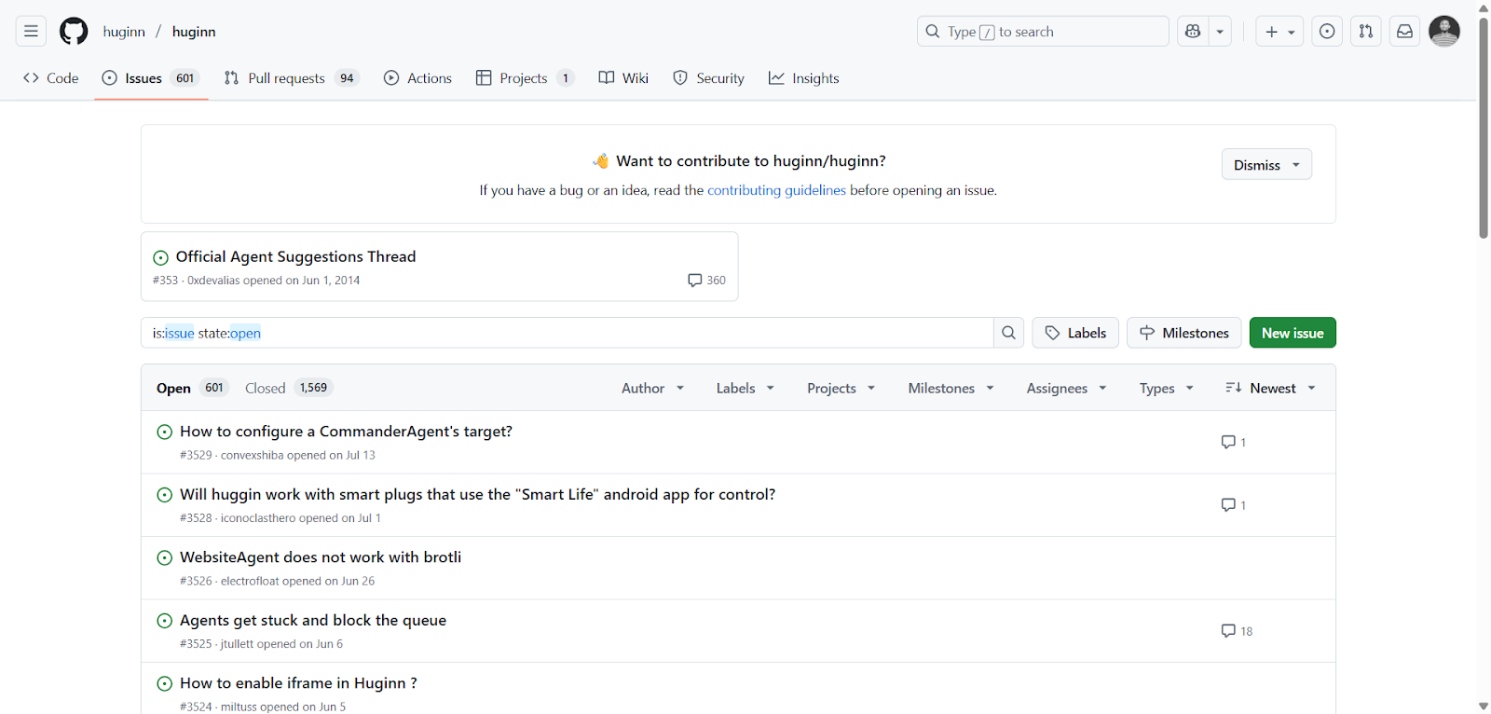Open the Projects filter dropdown in list header
1491x714 pixels.
841,388
